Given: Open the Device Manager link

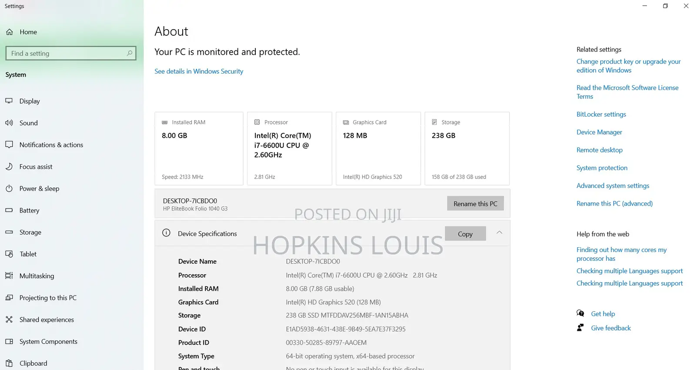Looking at the screenshot, I should 599,132.
